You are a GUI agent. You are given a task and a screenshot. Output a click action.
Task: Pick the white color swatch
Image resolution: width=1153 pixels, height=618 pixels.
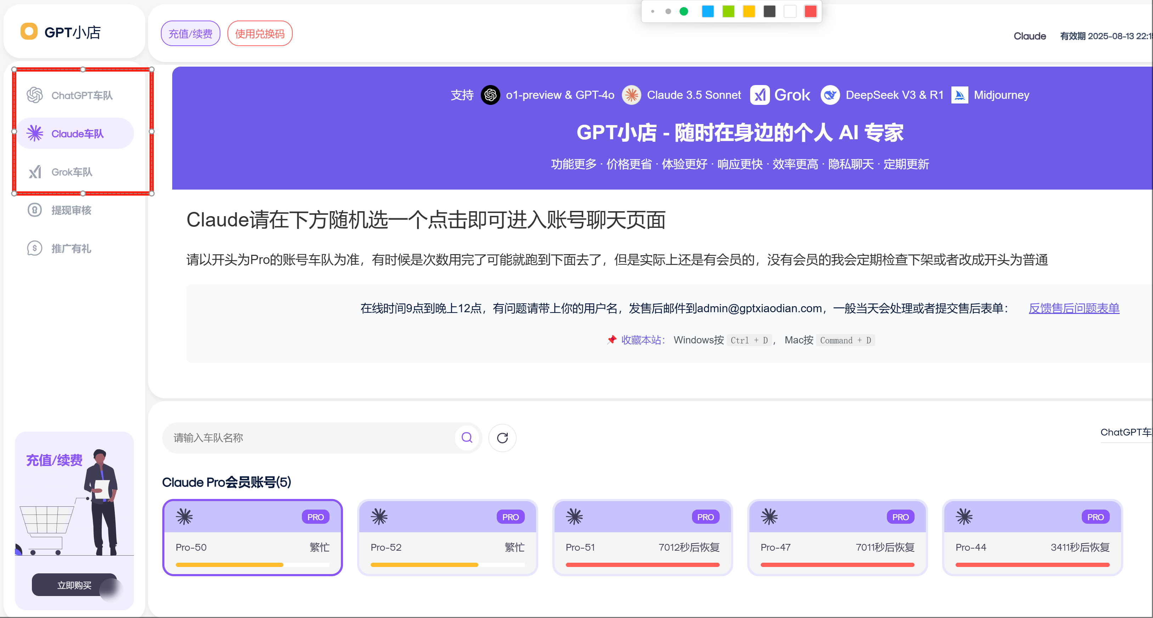tap(790, 11)
